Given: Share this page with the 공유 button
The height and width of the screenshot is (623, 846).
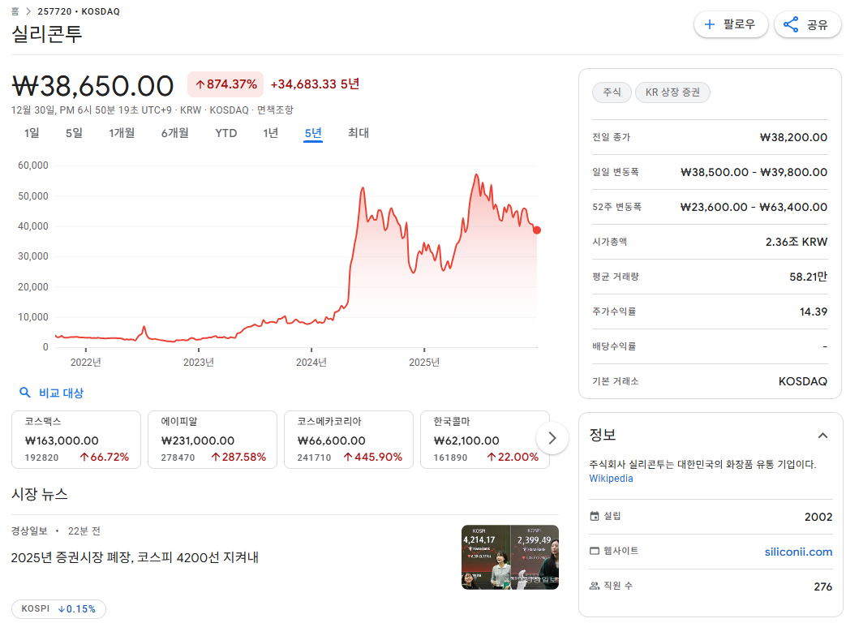Looking at the screenshot, I should 807,24.
